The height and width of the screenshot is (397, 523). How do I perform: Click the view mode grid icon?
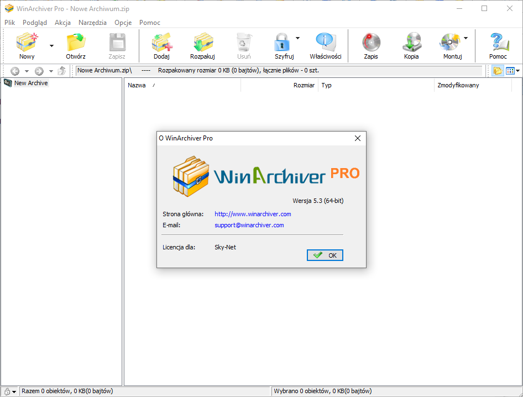click(x=510, y=71)
